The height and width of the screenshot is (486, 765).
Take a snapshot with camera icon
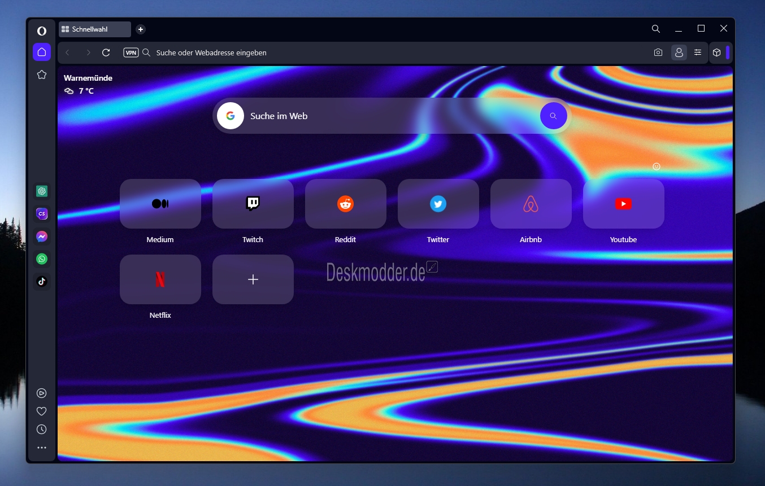click(x=658, y=52)
